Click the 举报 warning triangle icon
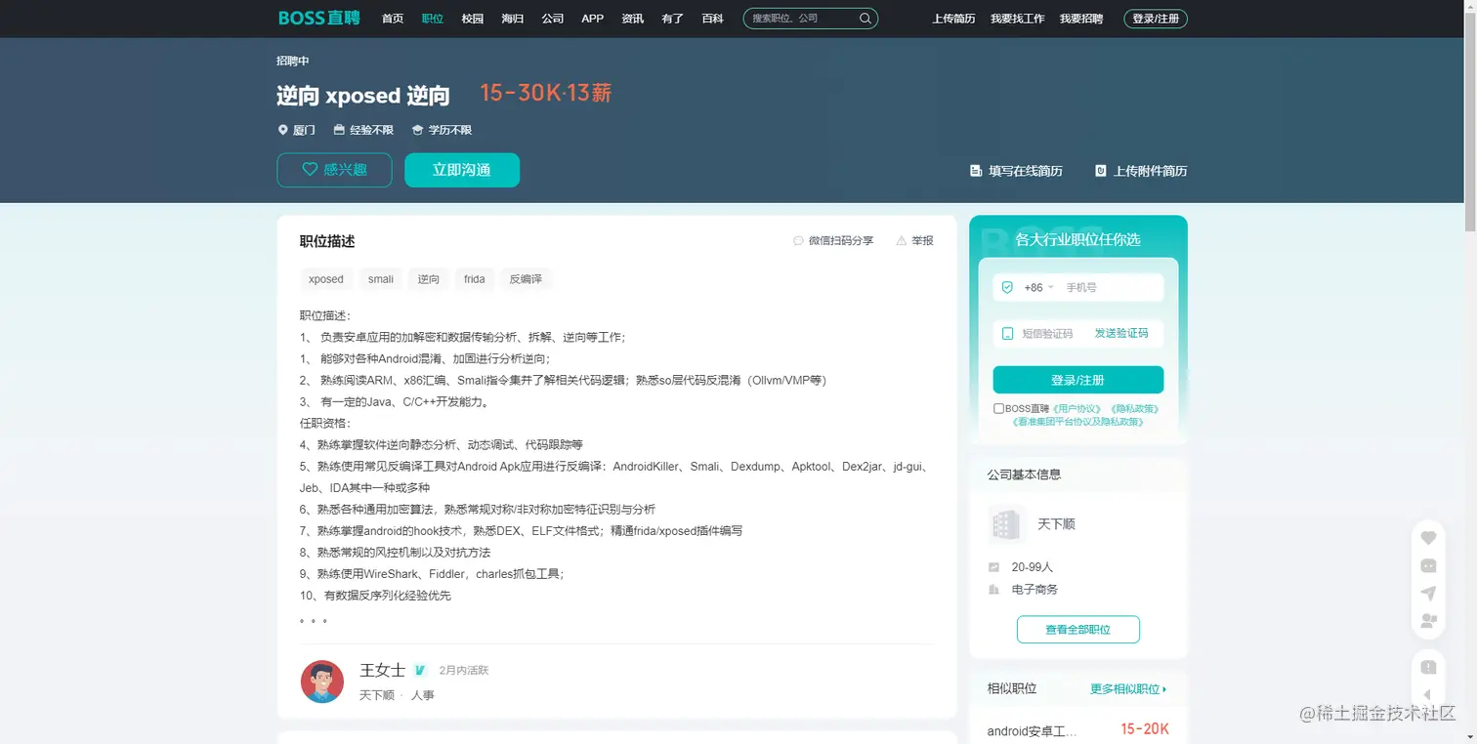Screen dimensions: 1477x744 coord(901,240)
